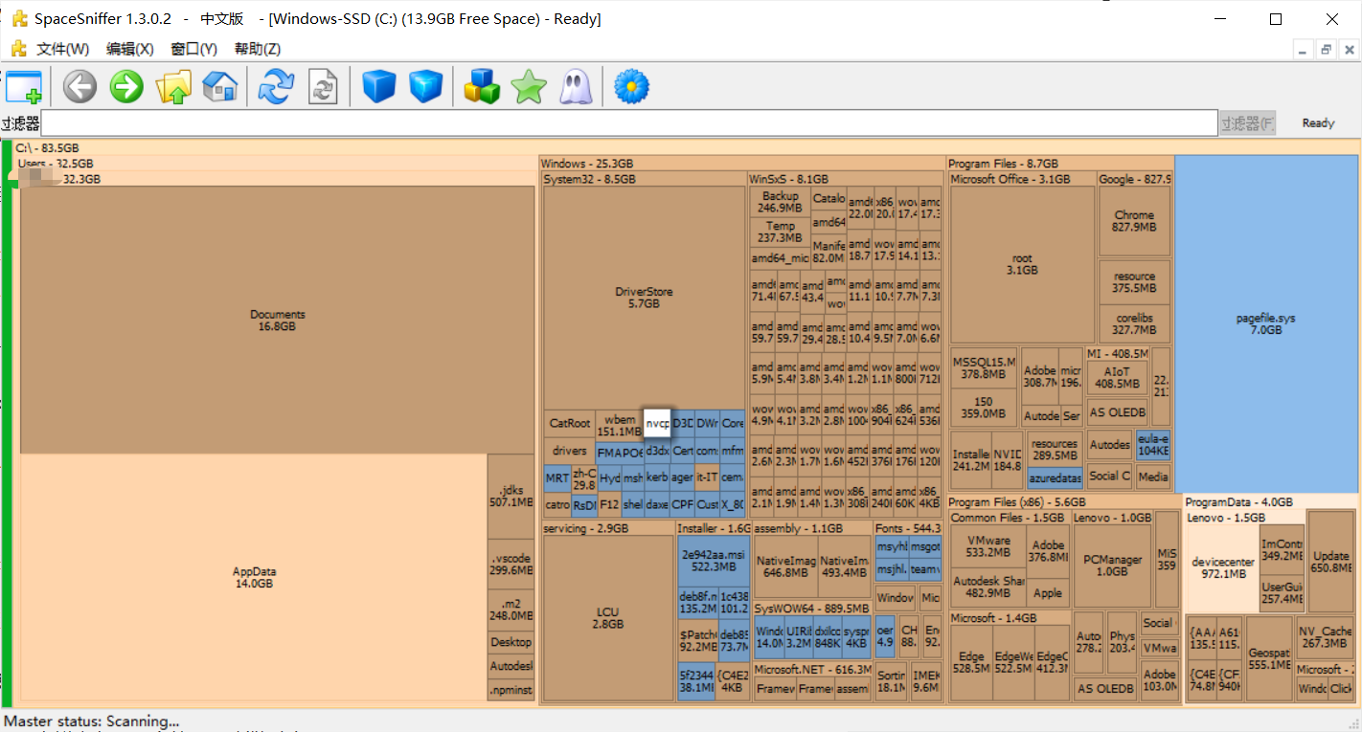
Task: Select the 2e942aa.msi 522.3MB file block
Action: point(713,561)
